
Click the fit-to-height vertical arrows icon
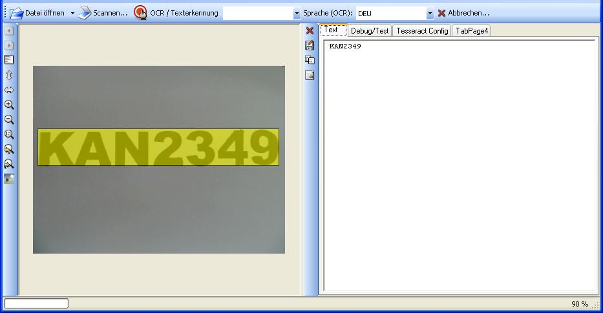click(x=9, y=75)
